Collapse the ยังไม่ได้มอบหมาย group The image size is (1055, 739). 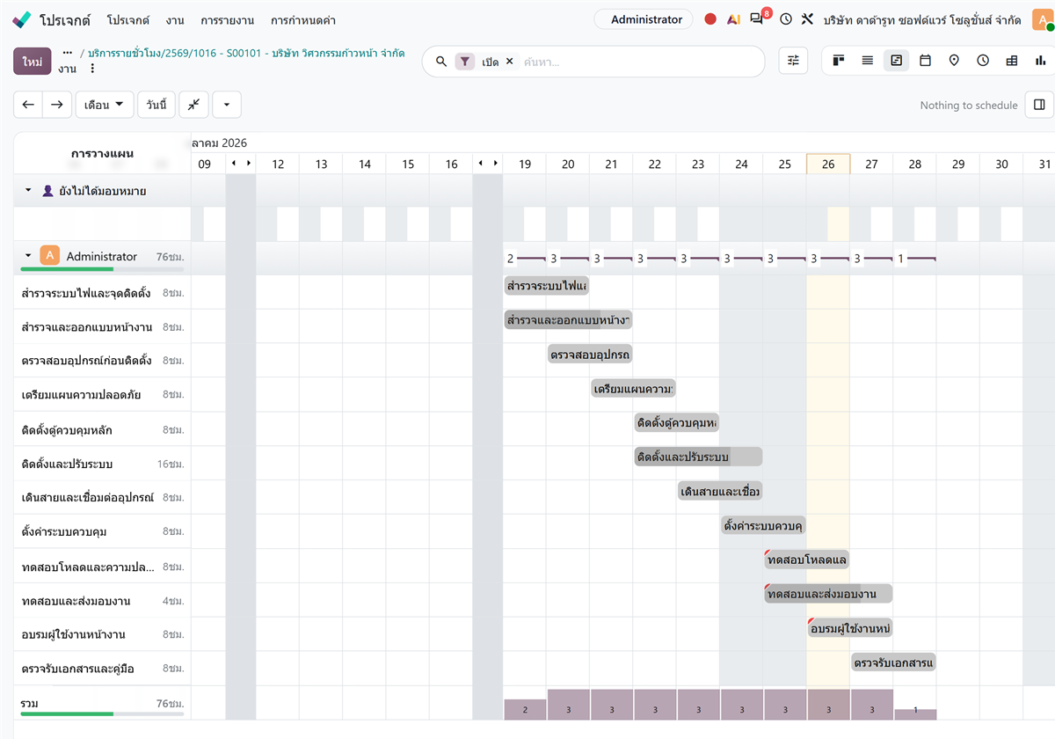28,190
